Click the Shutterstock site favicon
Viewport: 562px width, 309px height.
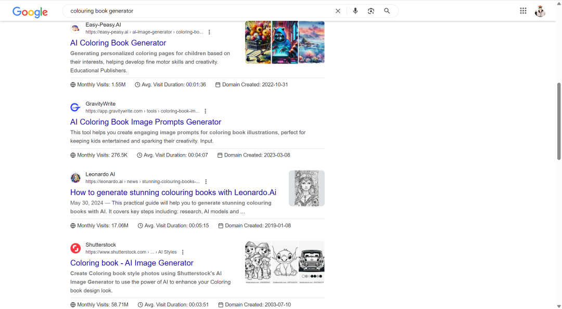[x=75, y=248]
